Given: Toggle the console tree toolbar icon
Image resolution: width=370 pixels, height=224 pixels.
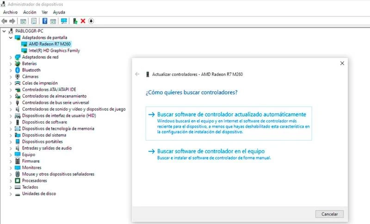Looking at the screenshot, I should point(23,21).
